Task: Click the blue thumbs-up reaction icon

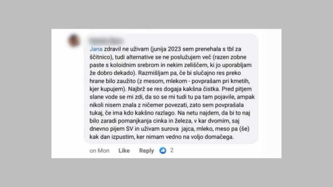Action: [x=163, y=150]
